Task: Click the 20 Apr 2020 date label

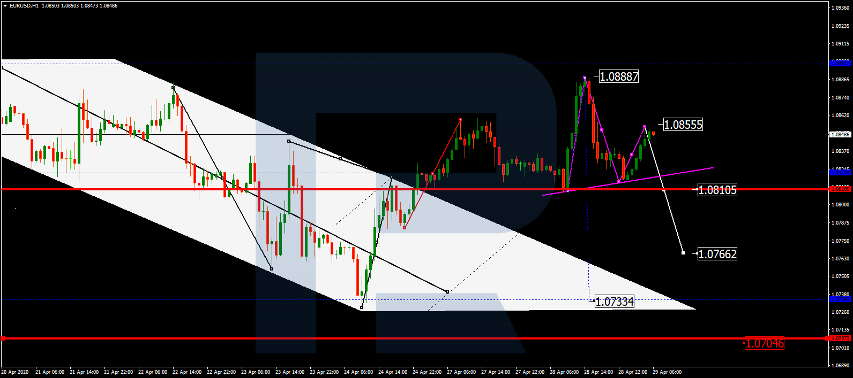Action: tap(15, 372)
